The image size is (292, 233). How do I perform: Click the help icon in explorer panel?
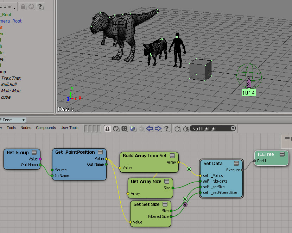pos(40,6)
